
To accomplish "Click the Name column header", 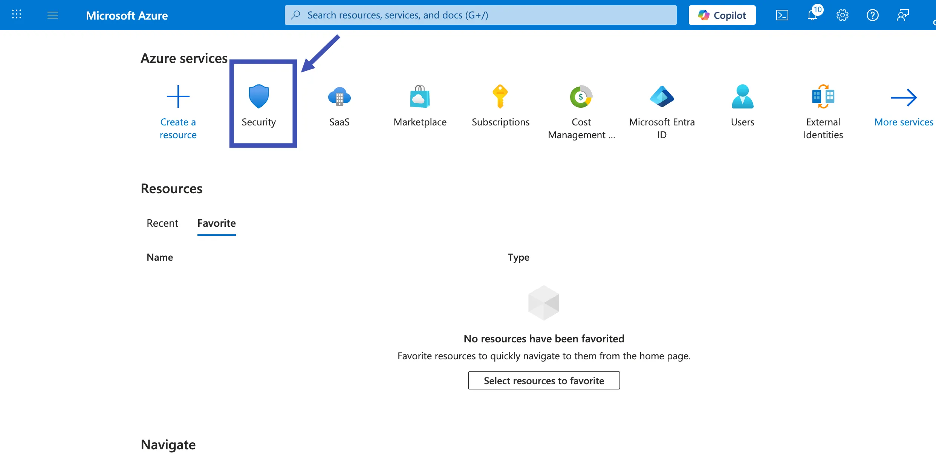I will [x=160, y=257].
